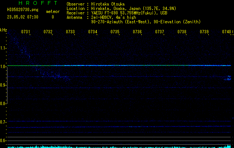Click the 0736 time marker
Image resolution: width=234 pixels, height=148 pixels.
(137, 32)
